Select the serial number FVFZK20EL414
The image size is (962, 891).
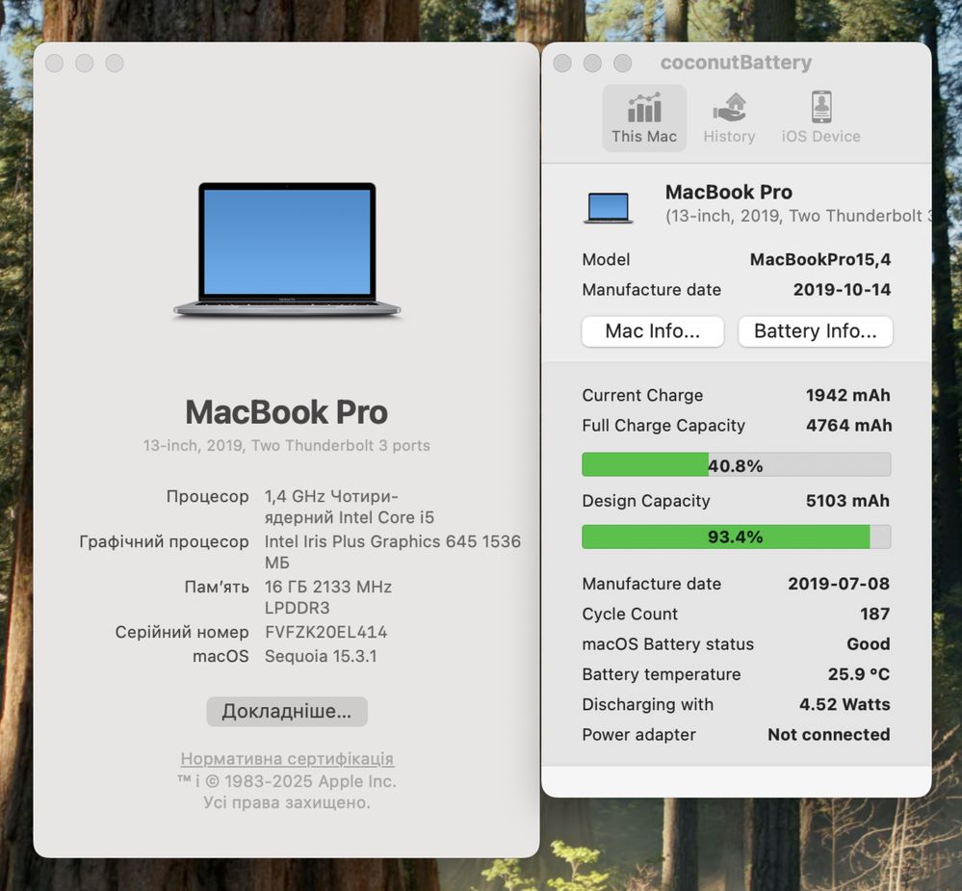click(x=325, y=632)
